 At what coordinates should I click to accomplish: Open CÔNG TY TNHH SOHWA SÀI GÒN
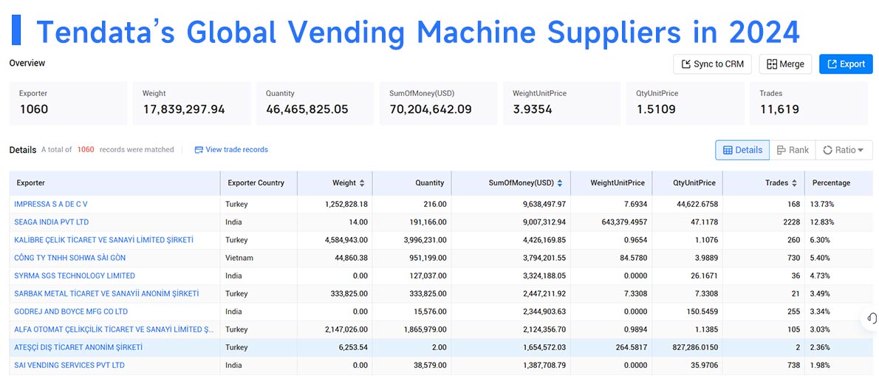point(70,258)
